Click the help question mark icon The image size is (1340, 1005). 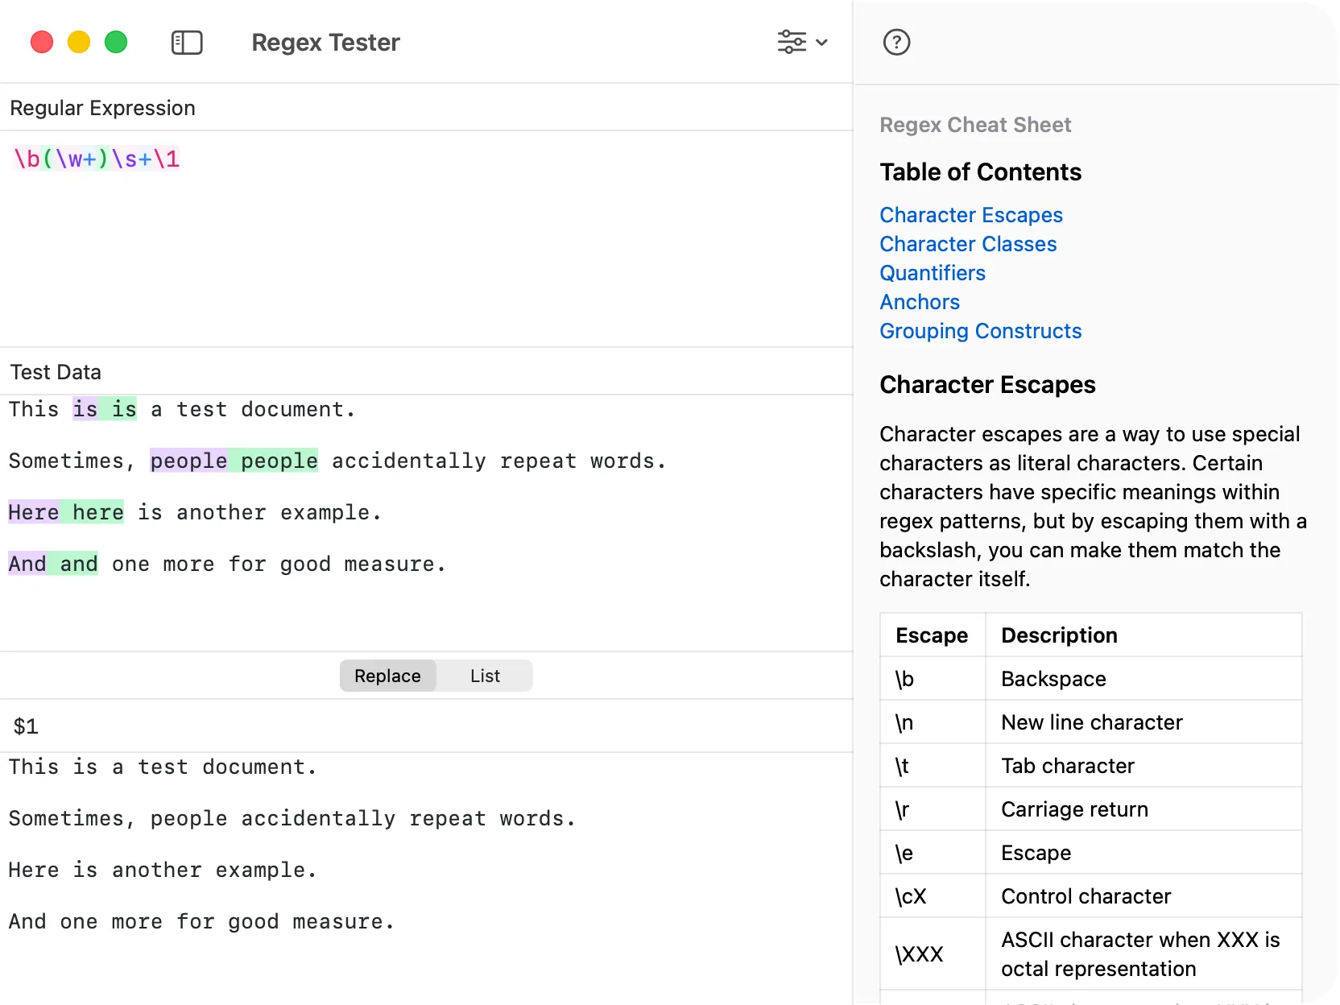896,42
